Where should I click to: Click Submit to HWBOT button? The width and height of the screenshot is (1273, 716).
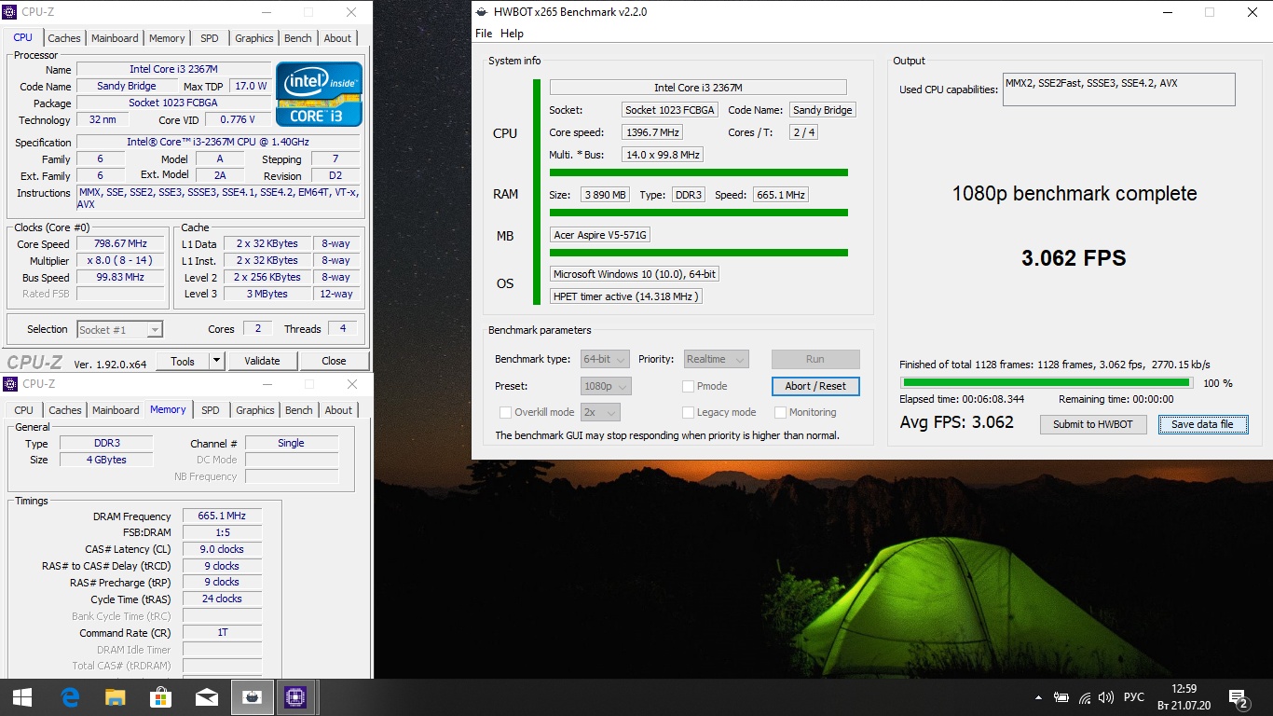(x=1093, y=424)
